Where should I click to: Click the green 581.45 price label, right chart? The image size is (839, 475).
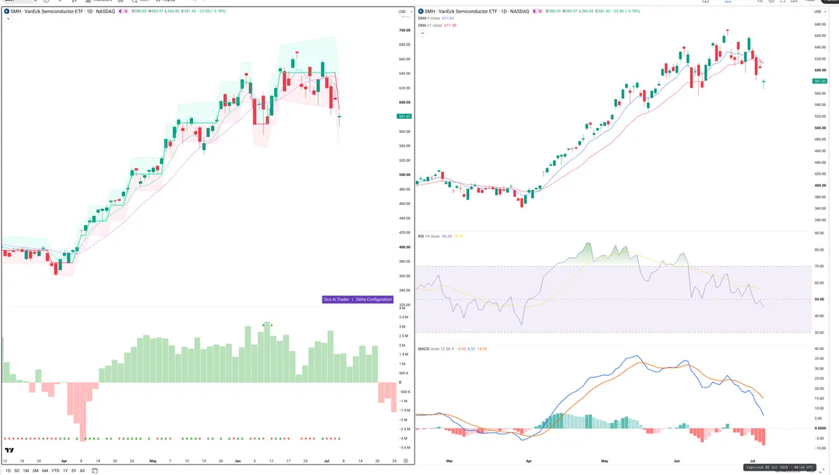click(x=820, y=82)
